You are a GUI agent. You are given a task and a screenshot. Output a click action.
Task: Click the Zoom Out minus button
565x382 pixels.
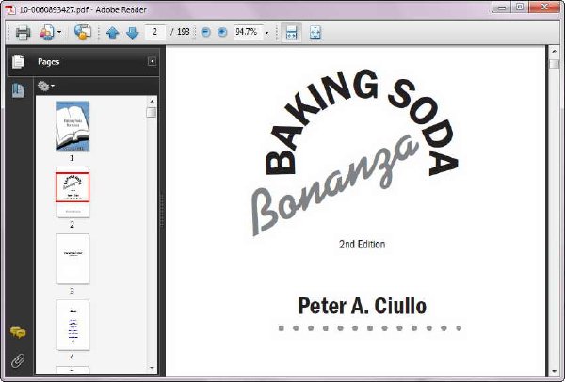pos(205,32)
